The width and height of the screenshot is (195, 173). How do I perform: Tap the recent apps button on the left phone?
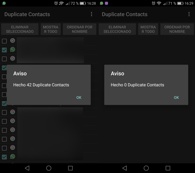pos(70,168)
